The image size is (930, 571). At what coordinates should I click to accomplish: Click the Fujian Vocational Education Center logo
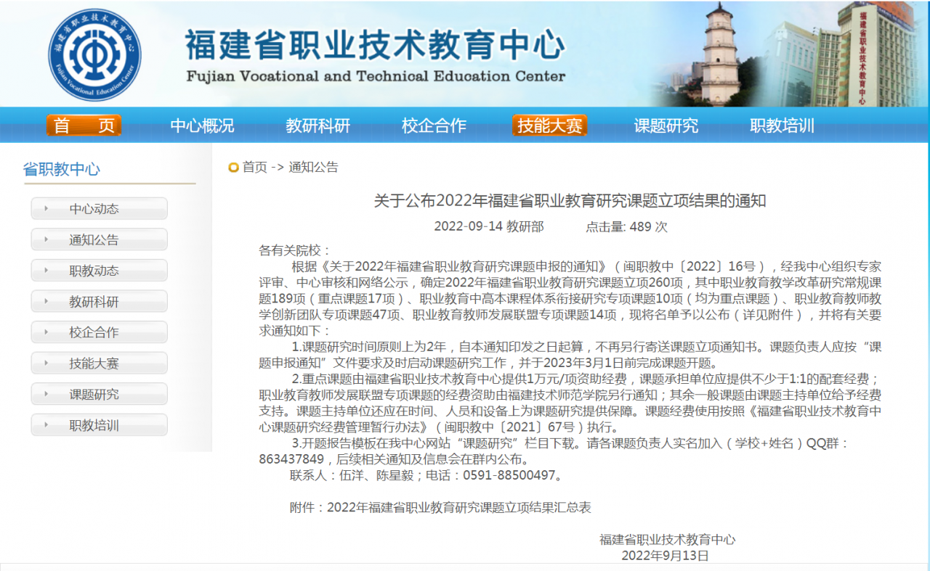95,54
